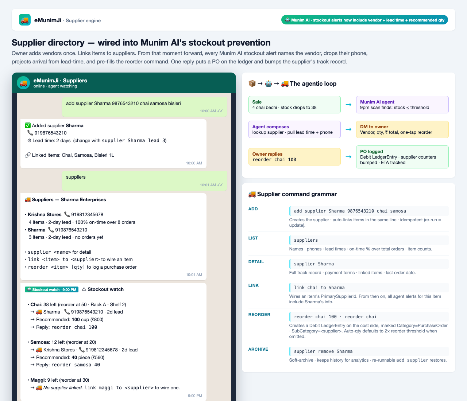This screenshot has width=467, height=401.
Task: Click the Munim AI stockout alerts badge
Action: tap(364, 20)
